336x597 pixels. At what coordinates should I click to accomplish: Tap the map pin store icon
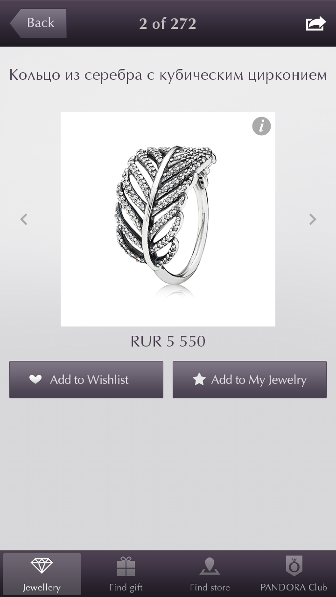click(210, 566)
